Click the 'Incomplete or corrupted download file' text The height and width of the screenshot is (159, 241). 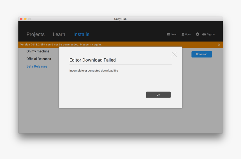click(94, 71)
